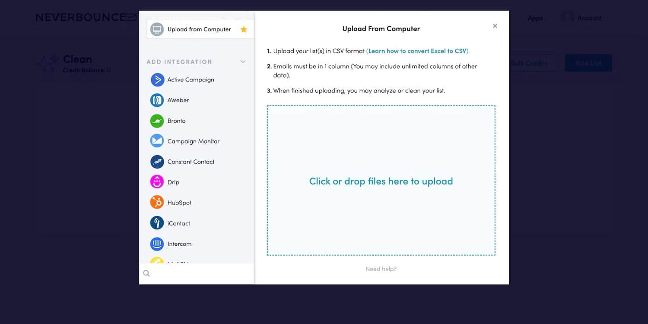Image resolution: width=648 pixels, height=324 pixels.
Task: Select the pink Drip icon
Action: click(x=157, y=182)
